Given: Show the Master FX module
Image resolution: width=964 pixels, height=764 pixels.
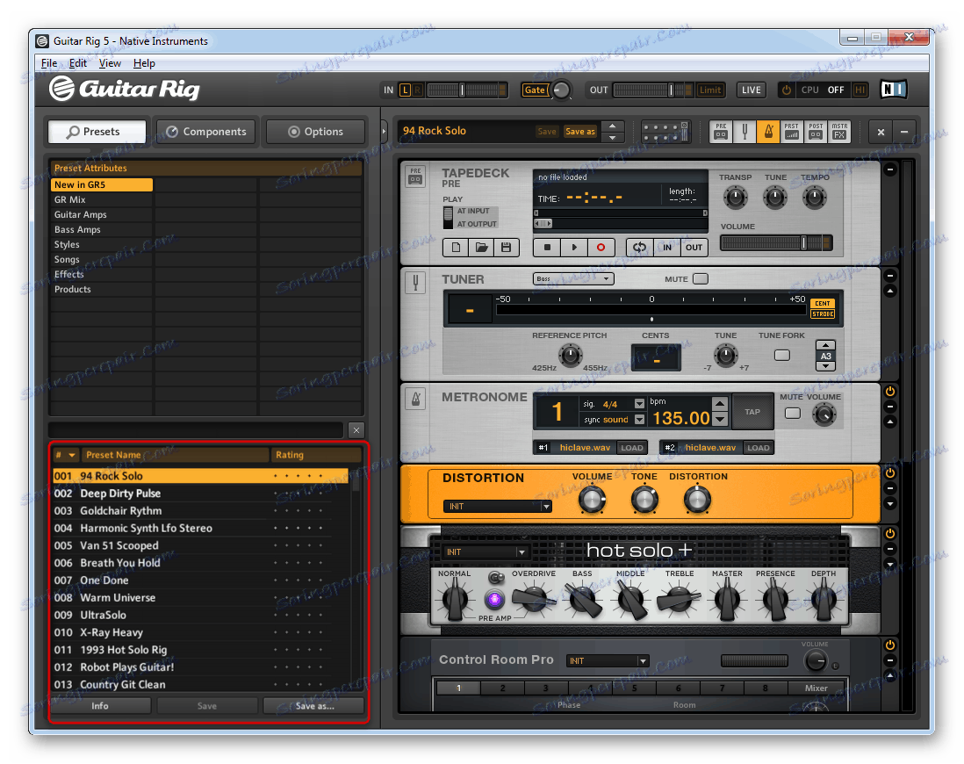Looking at the screenshot, I should (x=839, y=131).
